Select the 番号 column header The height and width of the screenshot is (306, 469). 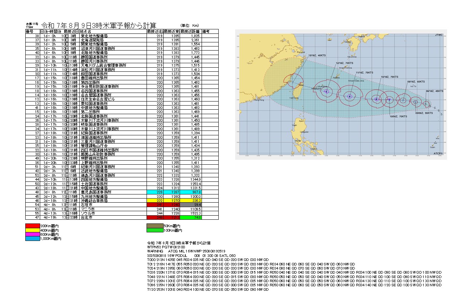click(x=32, y=32)
